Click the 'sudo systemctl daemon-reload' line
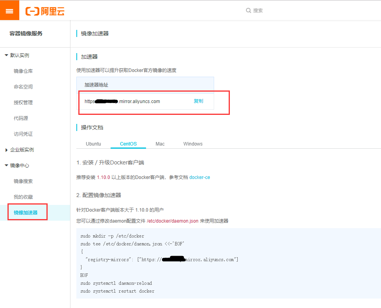 pyautogui.click(x=116, y=283)
